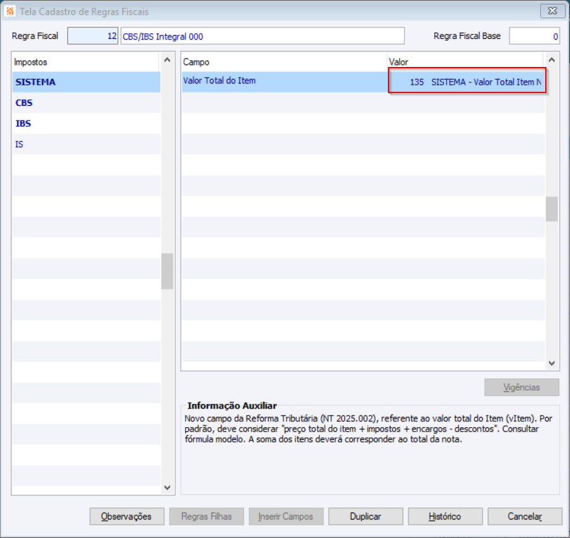The image size is (570, 538).
Task: Select the Valor Total do Item row
Action: (x=364, y=82)
